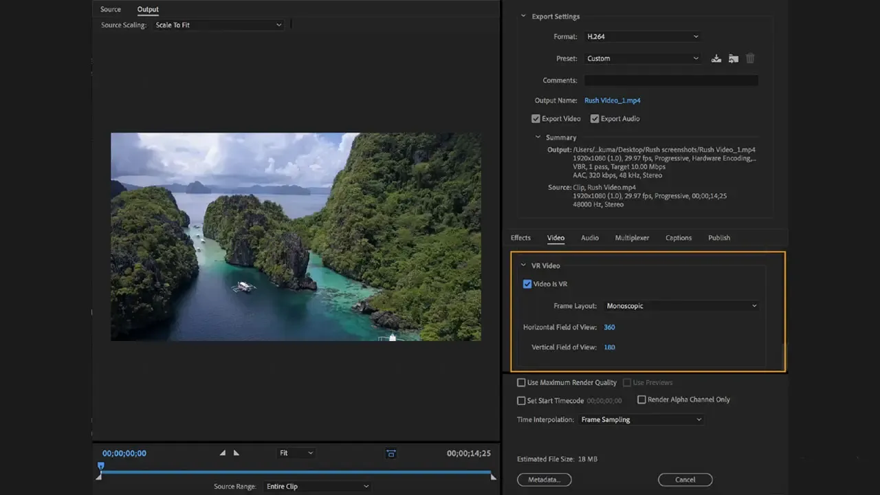Switch to the Source tab

(x=111, y=10)
